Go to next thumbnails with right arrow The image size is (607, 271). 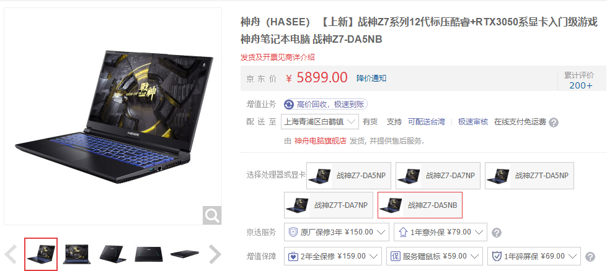point(215,254)
